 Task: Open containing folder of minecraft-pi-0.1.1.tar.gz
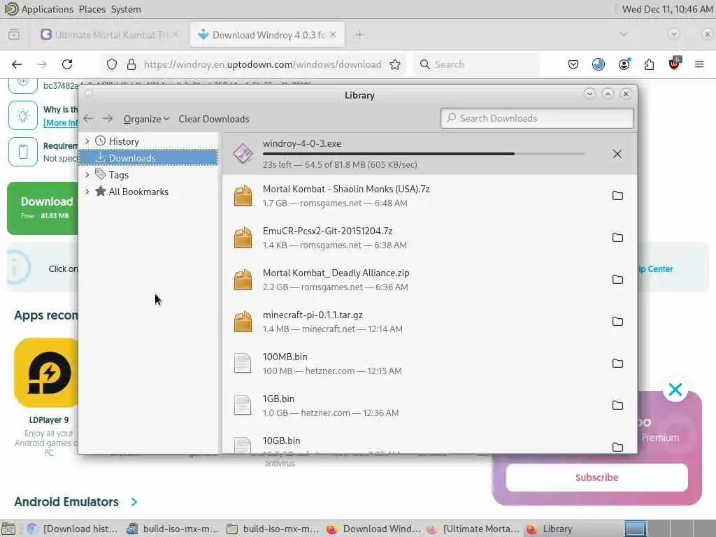click(617, 322)
